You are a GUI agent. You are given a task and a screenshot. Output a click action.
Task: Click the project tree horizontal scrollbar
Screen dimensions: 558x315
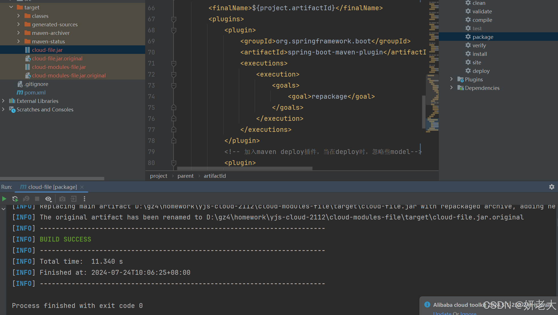point(52,179)
